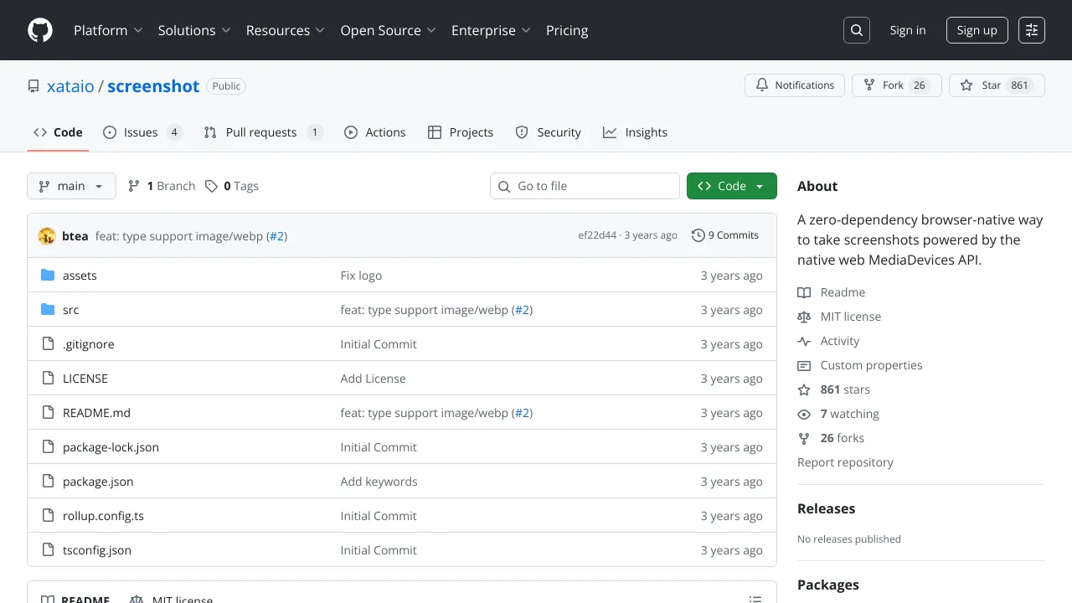Expand the Open Source header menu

(x=388, y=30)
